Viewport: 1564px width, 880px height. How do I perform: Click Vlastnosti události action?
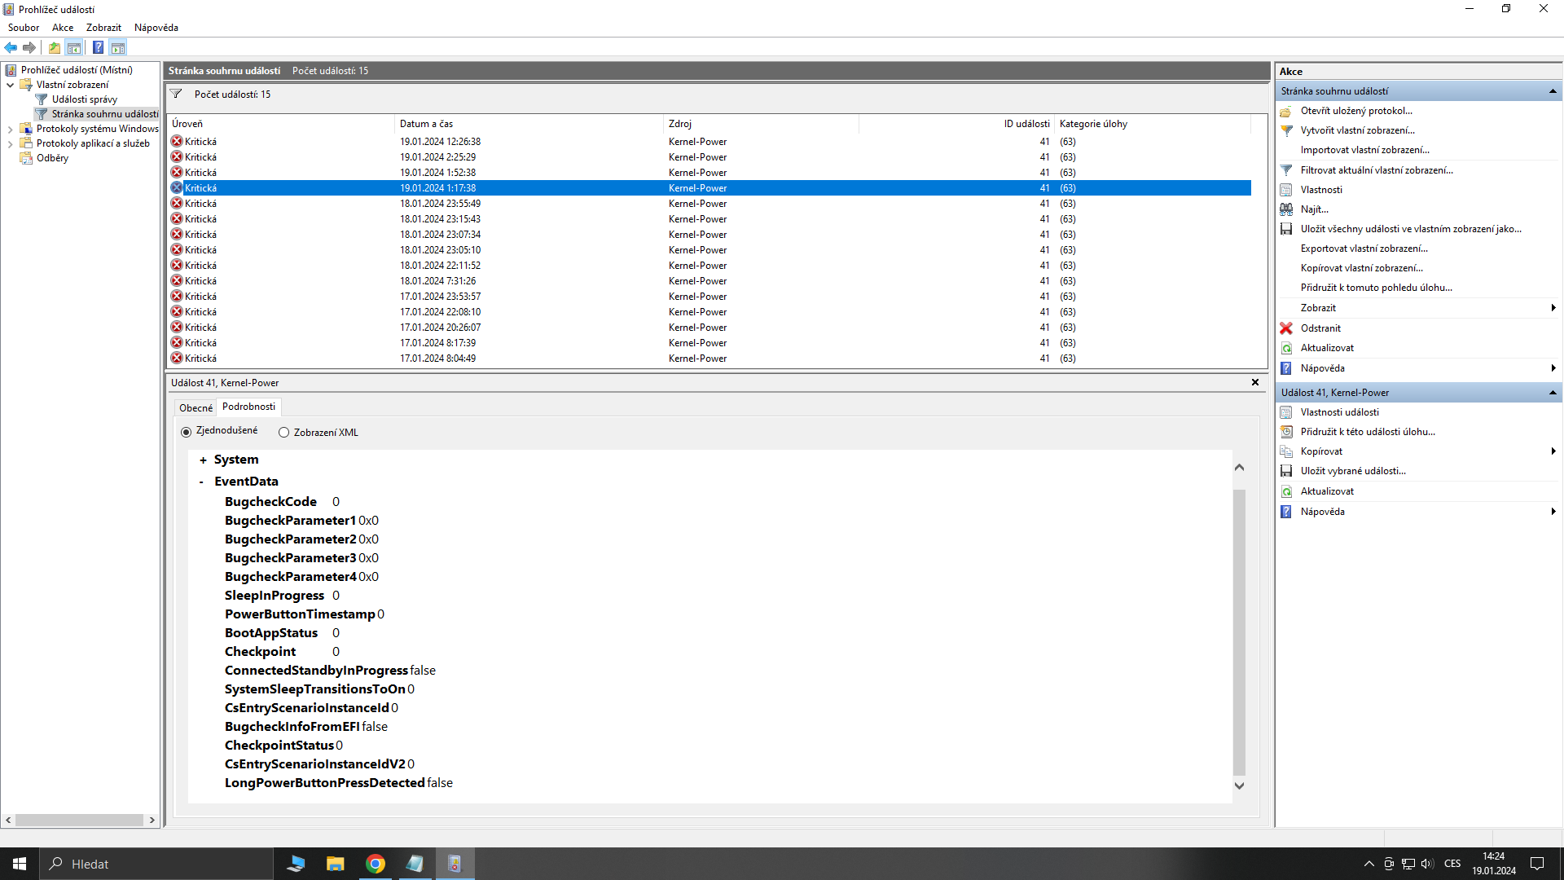(1340, 412)
